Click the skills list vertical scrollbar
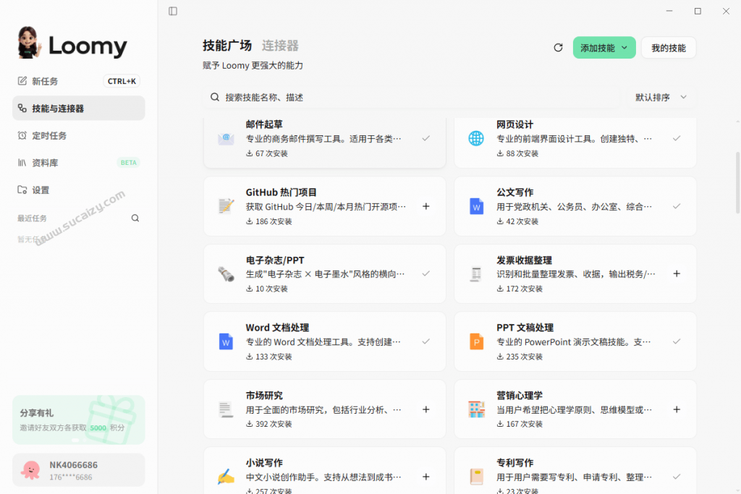741x494 pixels. [x=737, y=183]
